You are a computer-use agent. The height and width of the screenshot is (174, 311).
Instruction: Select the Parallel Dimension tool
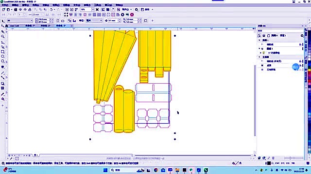pos(2,73)
